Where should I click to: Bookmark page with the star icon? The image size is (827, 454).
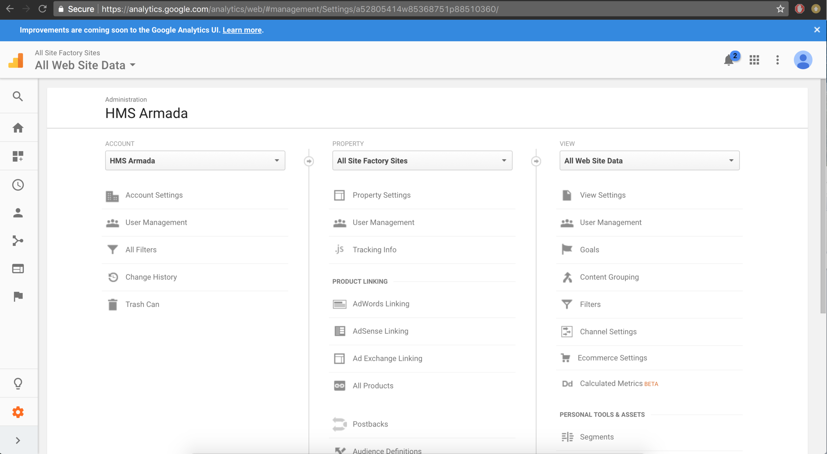[x=780, y=9]
